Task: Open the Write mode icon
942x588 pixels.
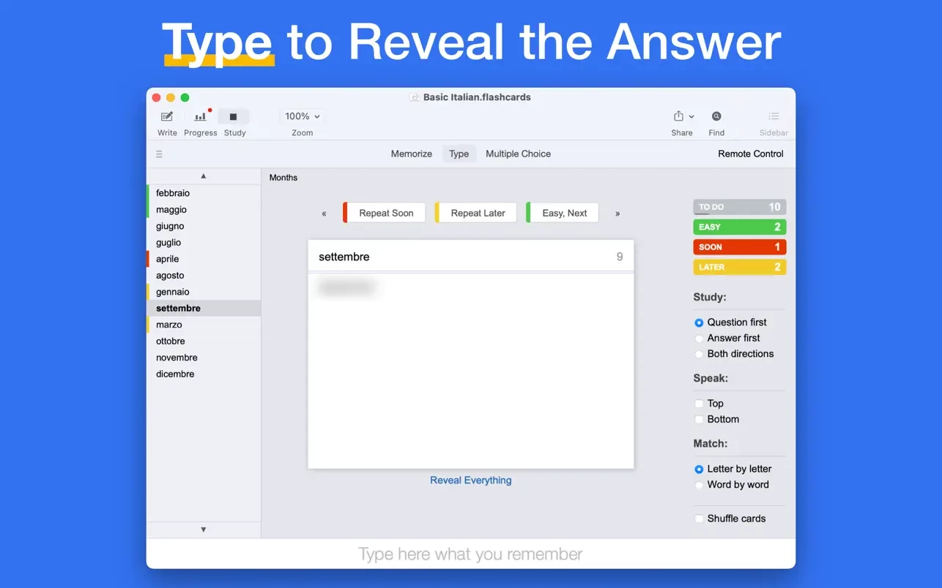Action: coord(167,117)
